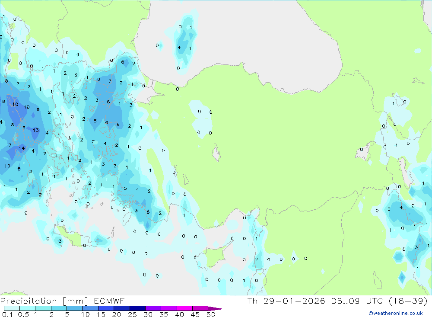The image size is (432, 317).
Task: Click the date 'Th 29-01-2026' text
Action: (x=286, y=301)
